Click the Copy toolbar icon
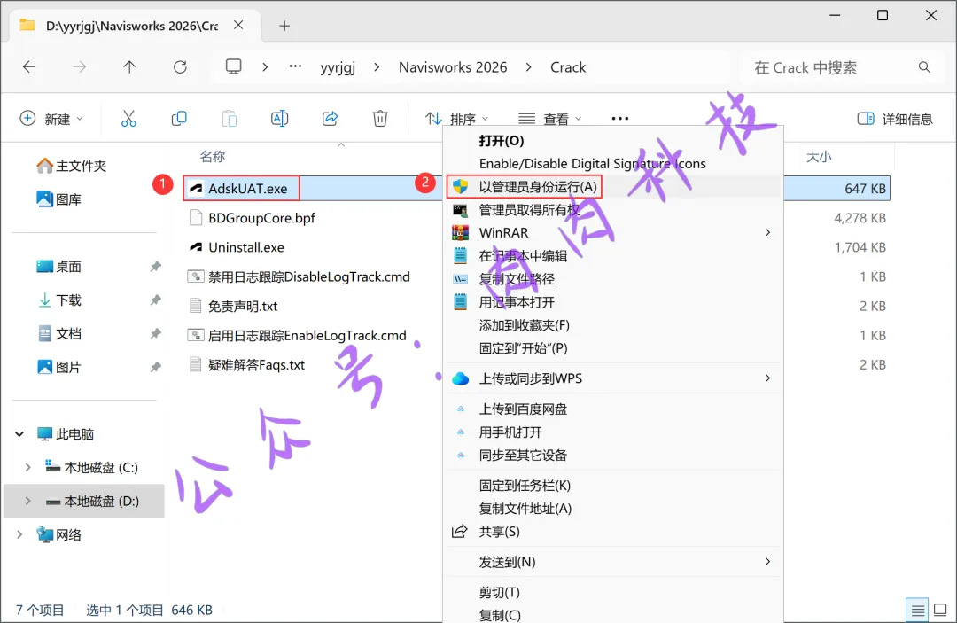The height and width of the screenshot is (623, 957). coord(179,119)
